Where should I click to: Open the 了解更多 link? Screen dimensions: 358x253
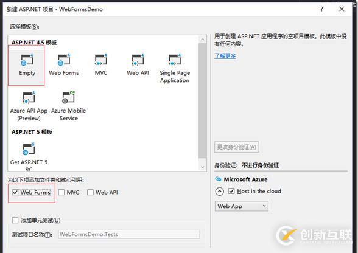point(225,56)
